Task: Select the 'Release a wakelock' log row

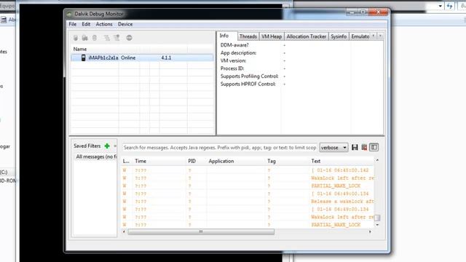Action: click(248, 202)
